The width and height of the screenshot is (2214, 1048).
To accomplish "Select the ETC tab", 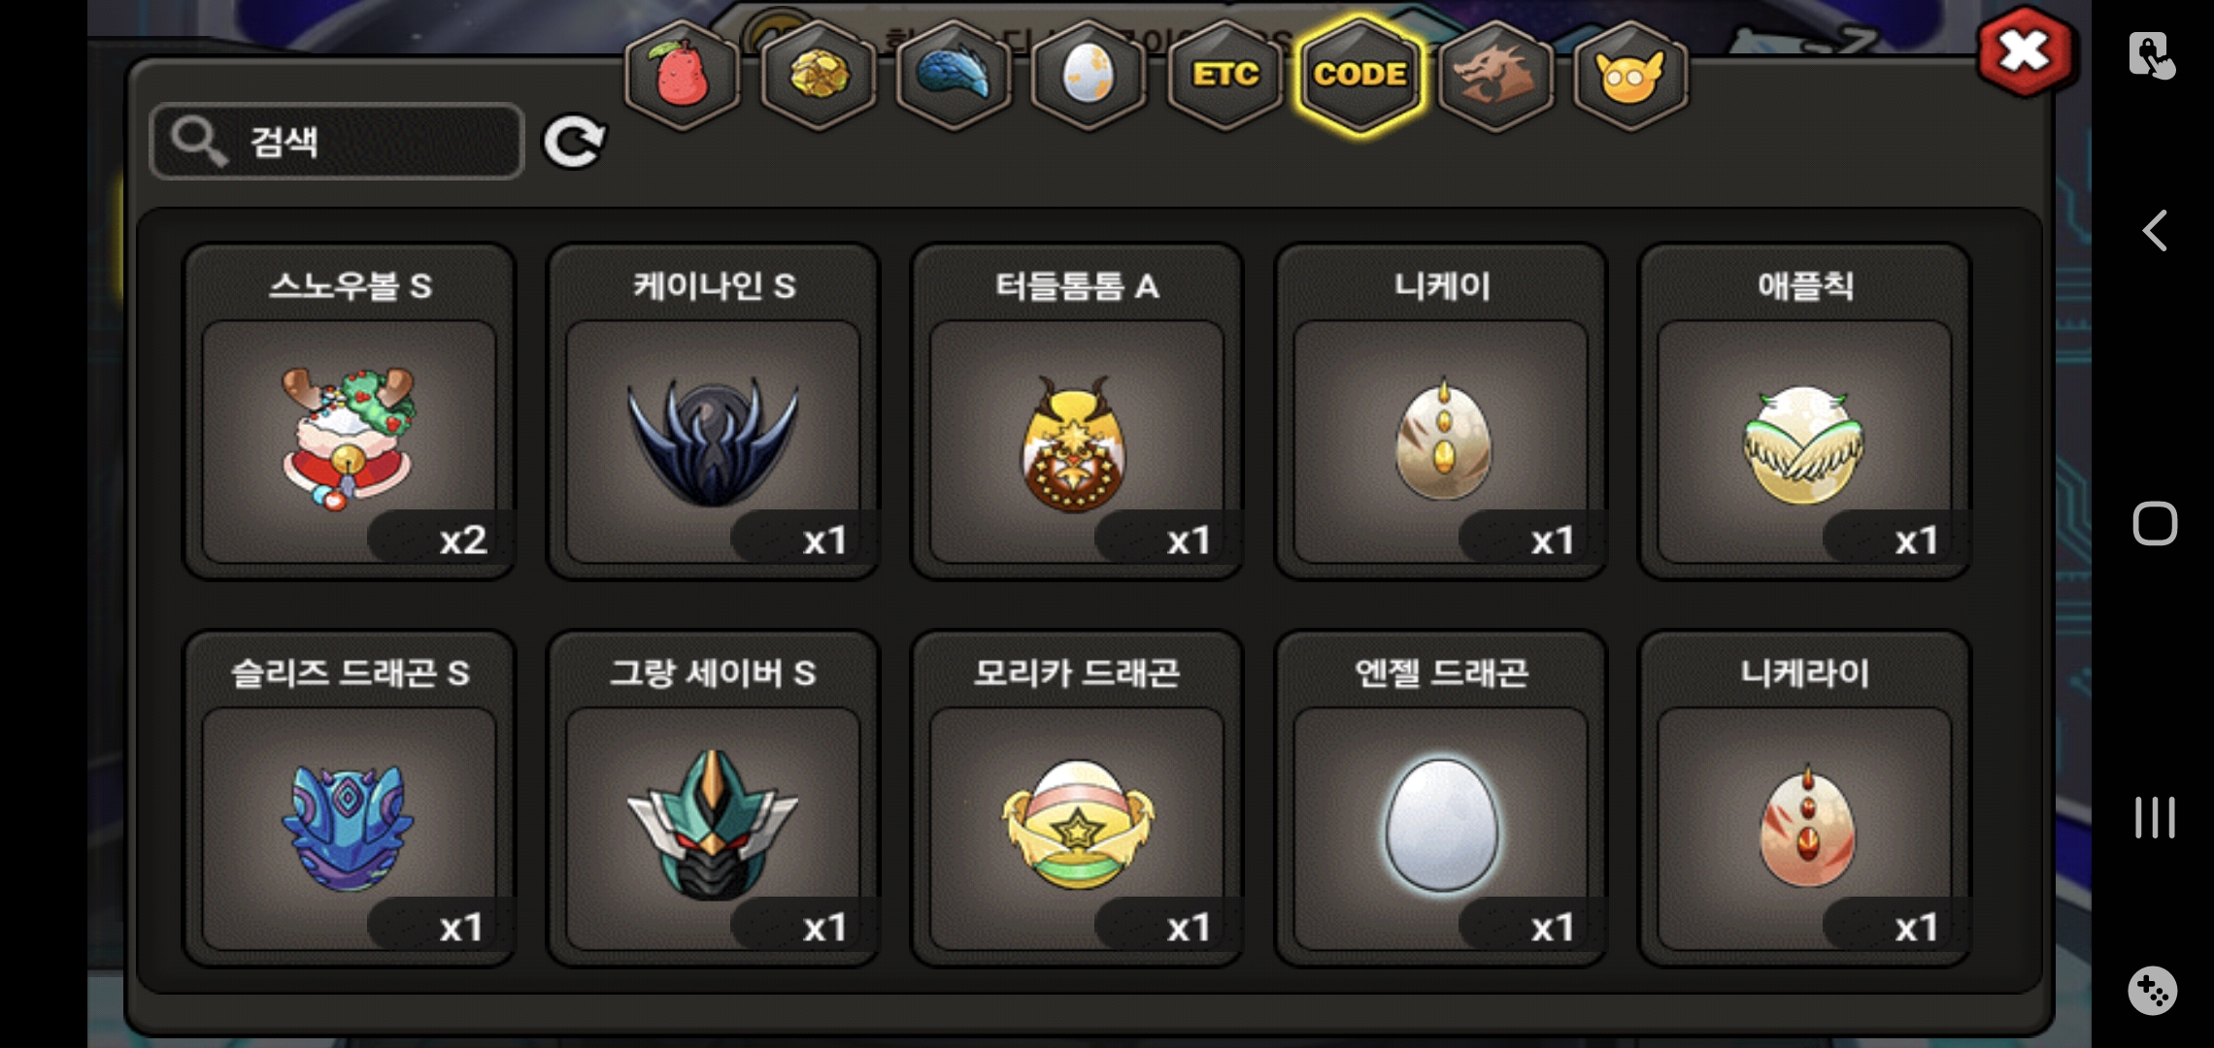I will point(1224,75).
